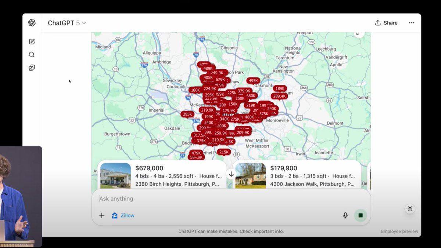Open the library images icon

(32, 68)
